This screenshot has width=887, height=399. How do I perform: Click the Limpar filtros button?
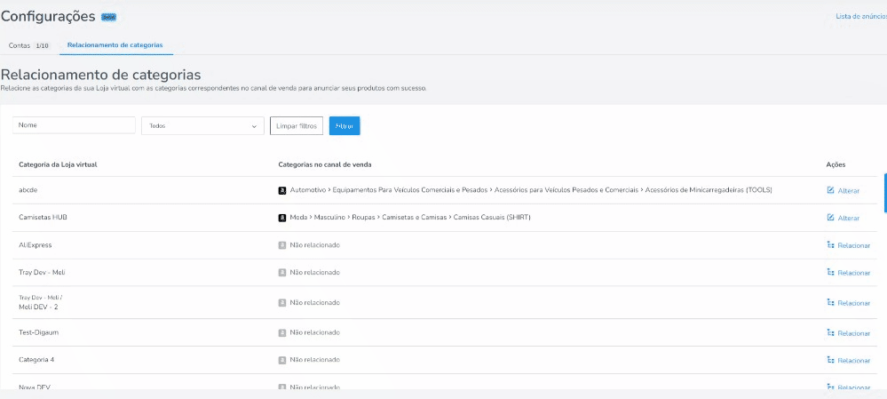click(297, 125)
